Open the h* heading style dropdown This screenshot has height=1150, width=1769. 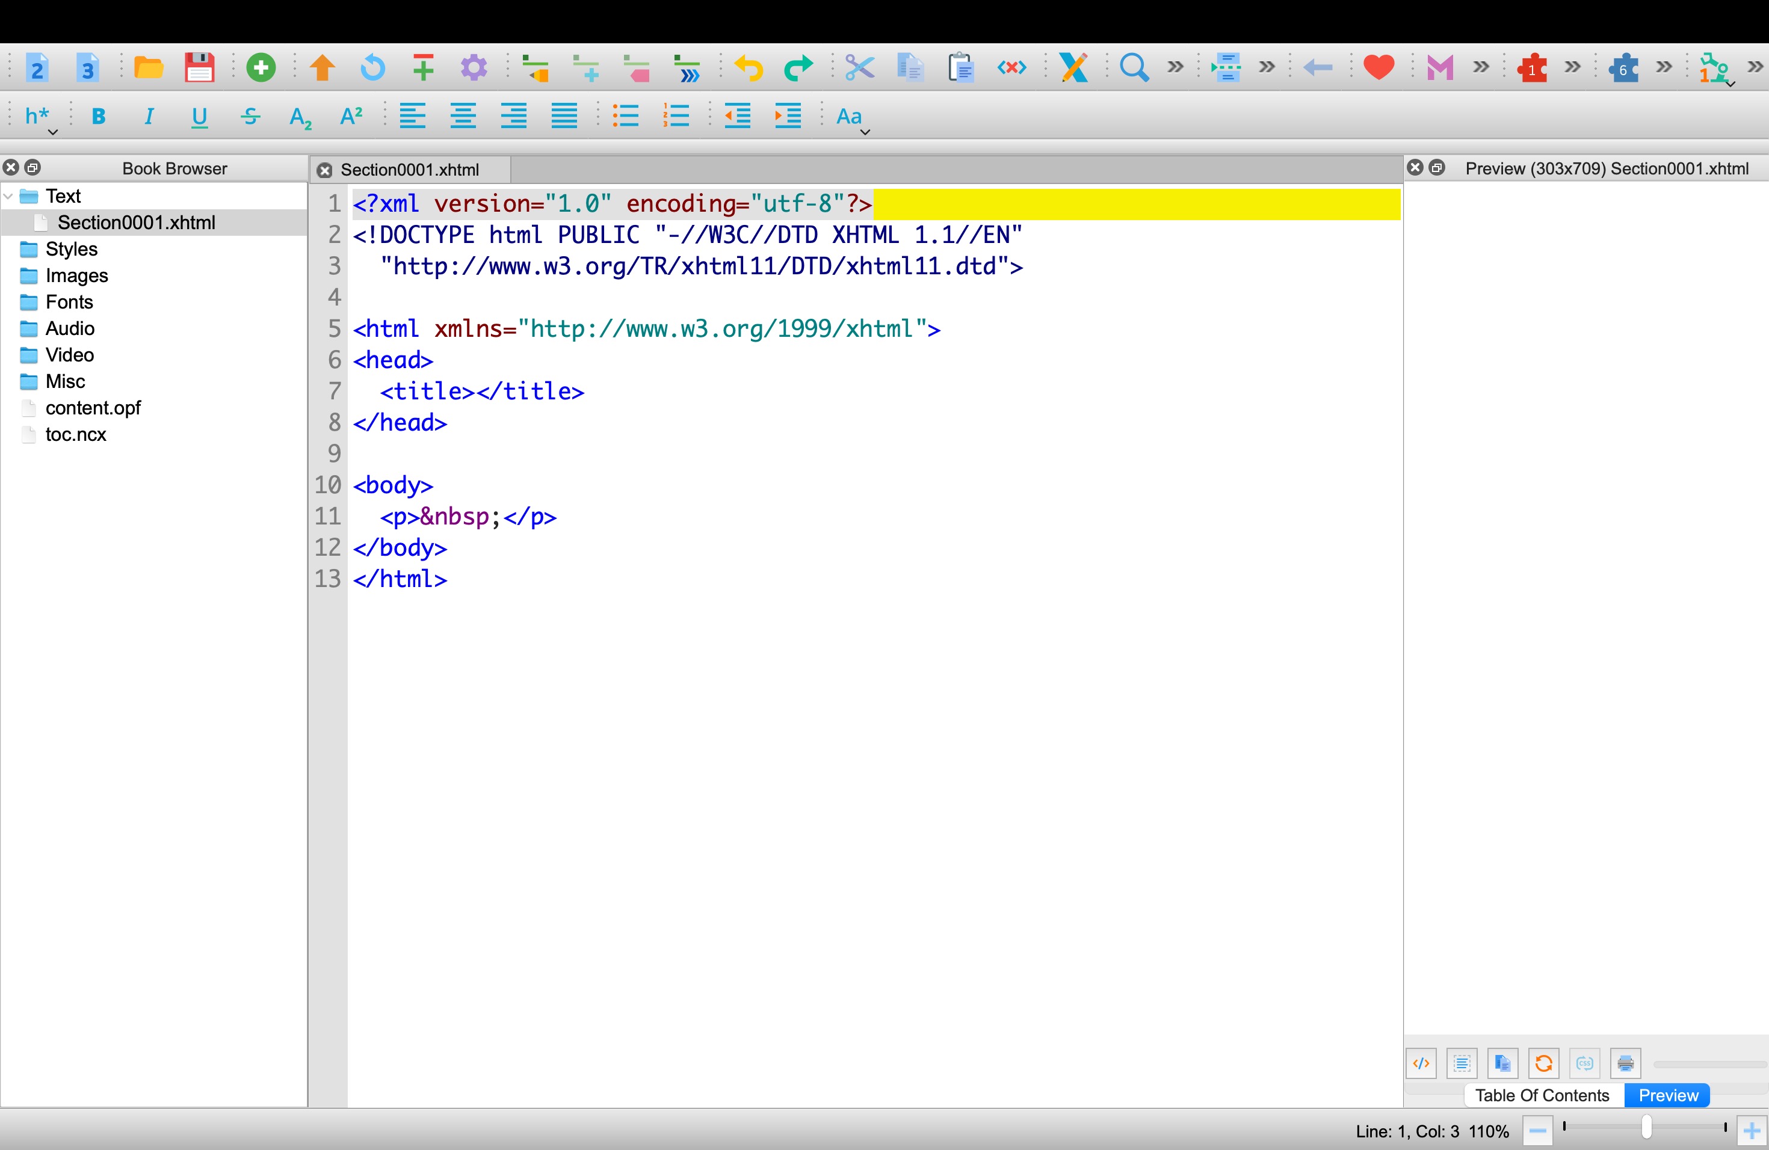pyautogui.click(x=39, y=117)
